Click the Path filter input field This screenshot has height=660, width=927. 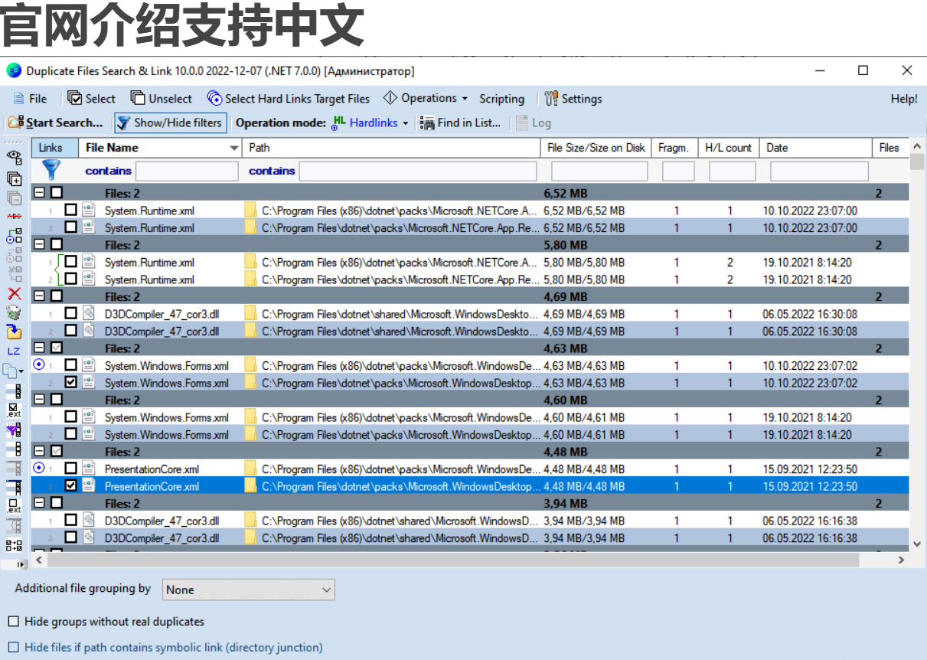pyautogui.click(x=418, y=171)
